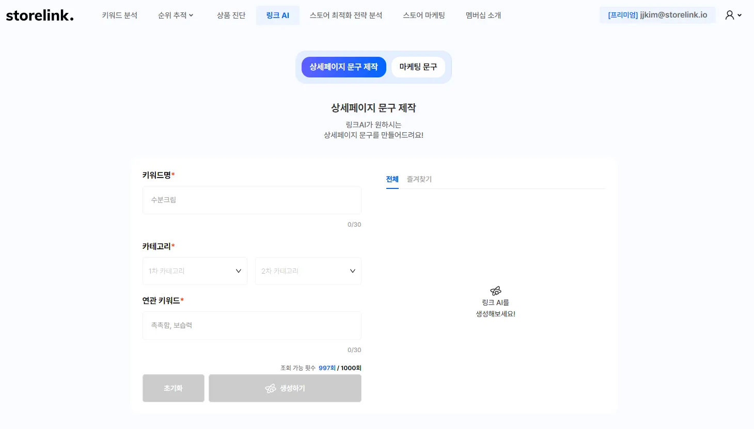Open 스토어 최적화 전략 분석 menu
The height and width of the screenshot is (429, 754).
(x=346, y=15)
